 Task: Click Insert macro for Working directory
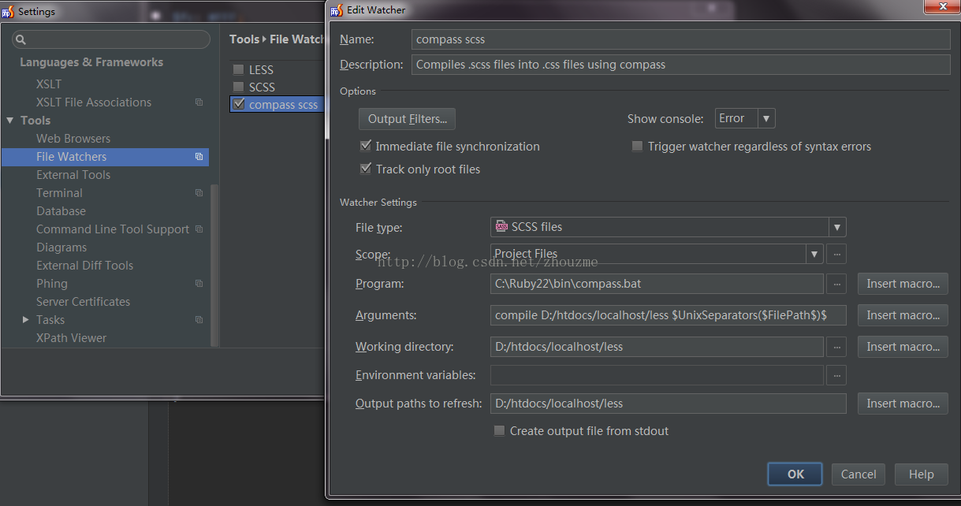coord(903,347)
